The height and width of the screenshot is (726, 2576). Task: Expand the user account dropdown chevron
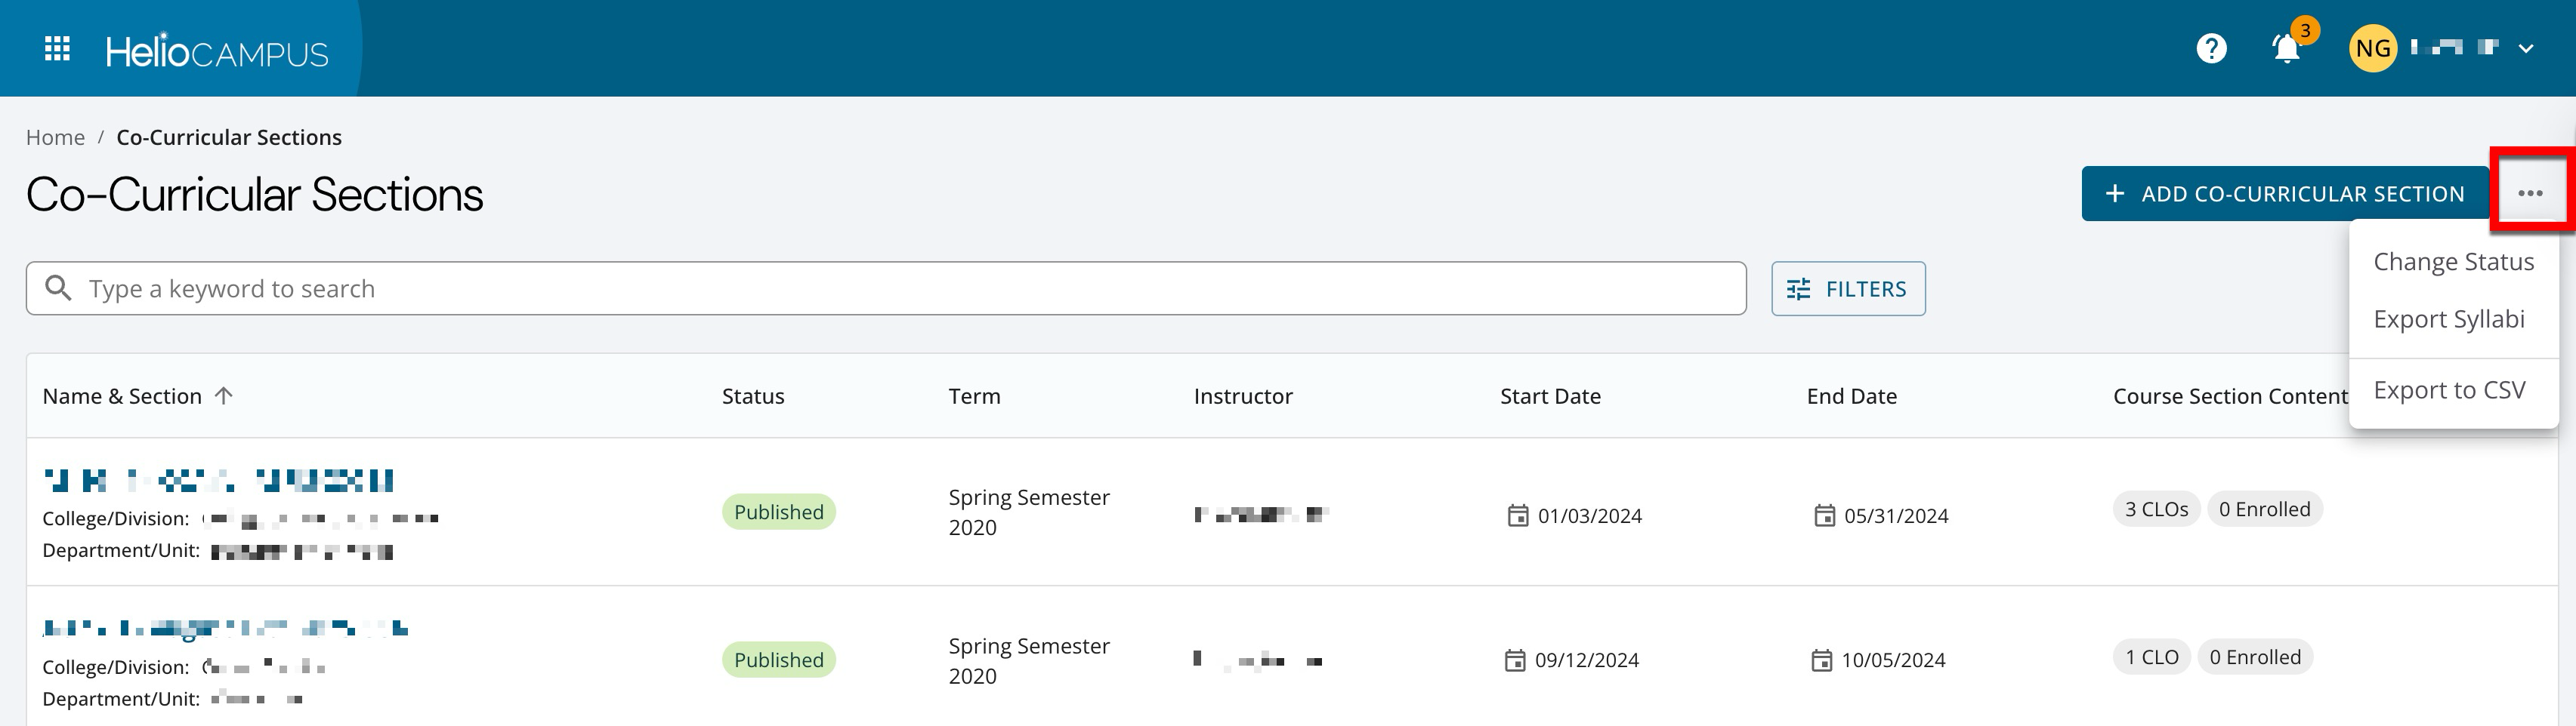tap(2525, 48)
